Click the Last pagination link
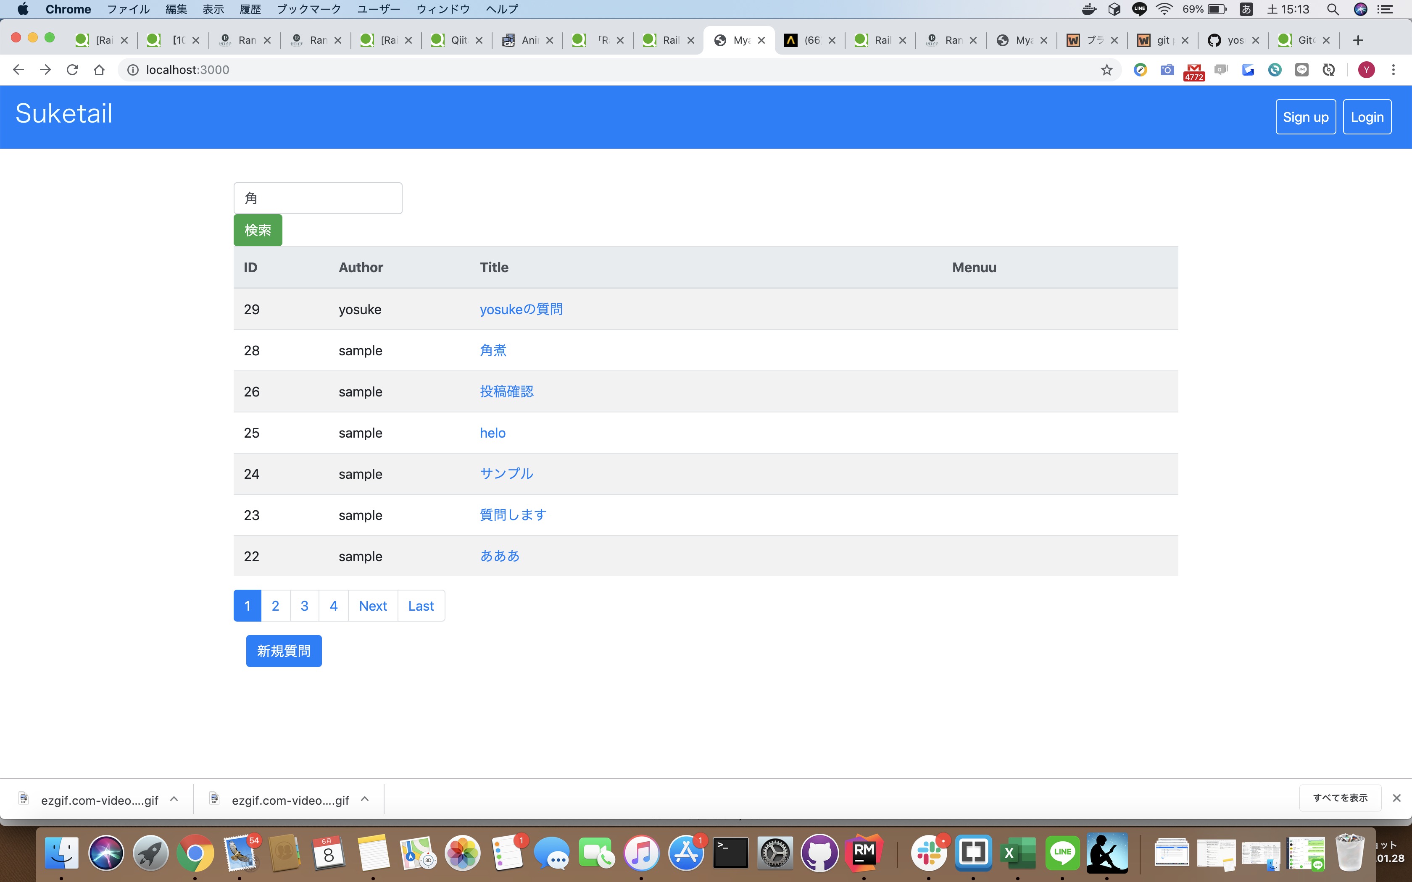 tap(421, 606)
